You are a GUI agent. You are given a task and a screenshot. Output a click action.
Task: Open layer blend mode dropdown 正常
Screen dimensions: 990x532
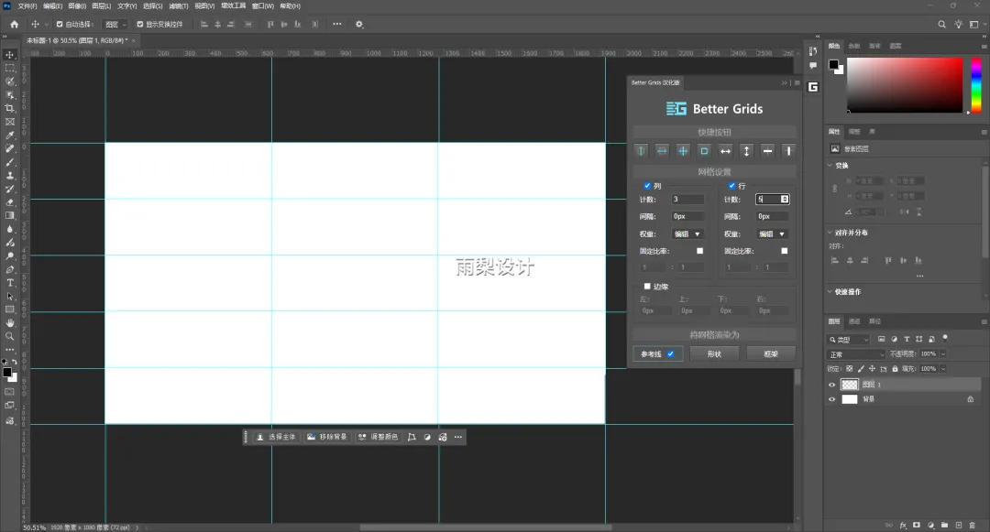(x=855, y=354)
